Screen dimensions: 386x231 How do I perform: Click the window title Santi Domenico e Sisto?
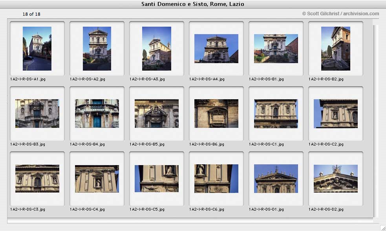193,4
